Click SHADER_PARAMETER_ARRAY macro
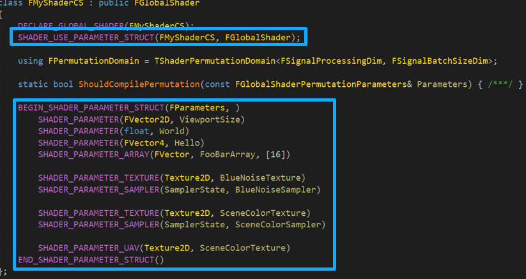This screenshot has width=526, height=279. pyautogui.click(x=93, y=155)
